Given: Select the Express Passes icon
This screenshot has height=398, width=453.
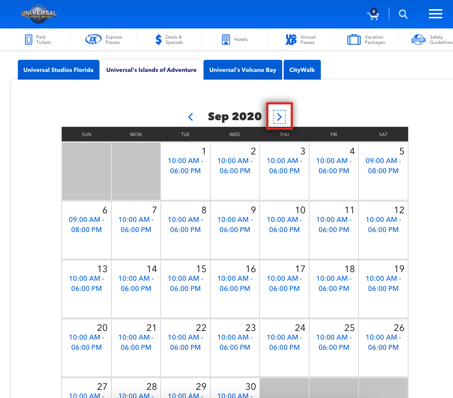Looking at the screenshot, I should [x=93, y=40].
